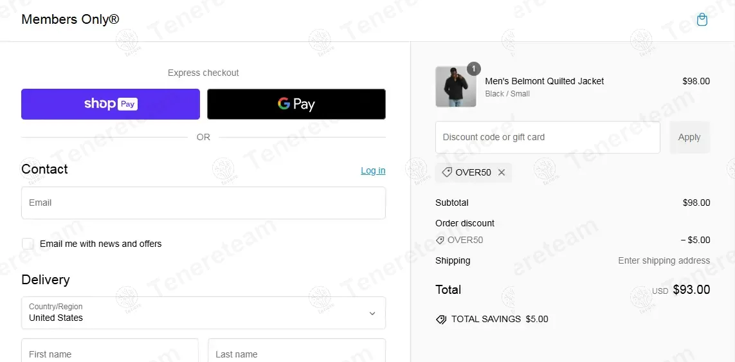The width and height of the screenshot is (735, 362).
Task: Click the Discount code or gift card field
Action: pyautogui.click(x=547, y=138)
